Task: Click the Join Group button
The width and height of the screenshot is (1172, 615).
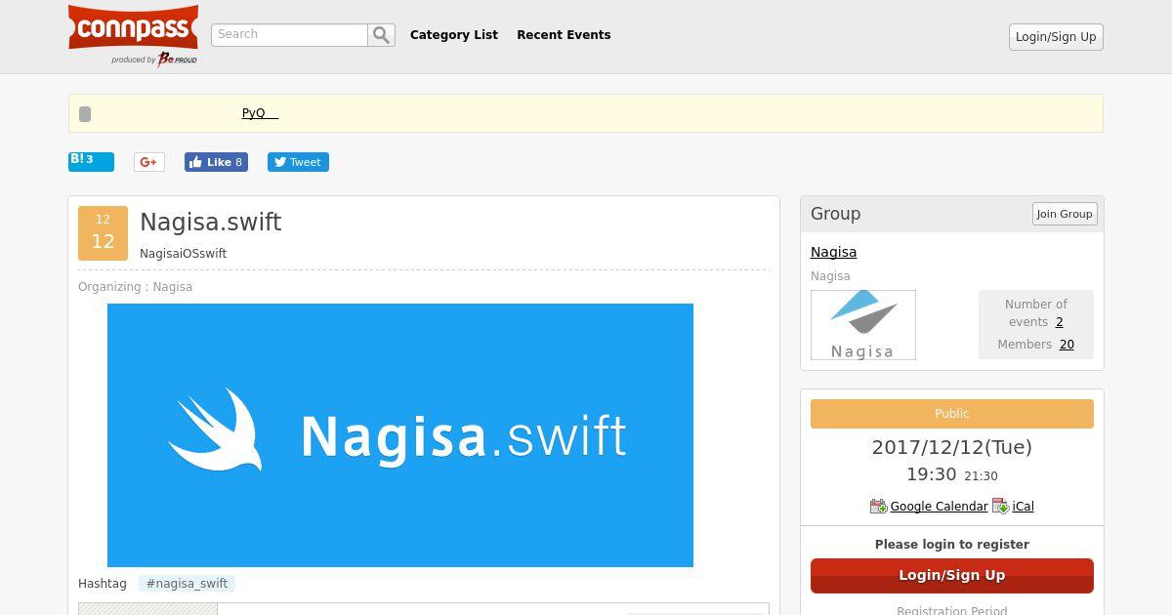Action: [1065, 214]
